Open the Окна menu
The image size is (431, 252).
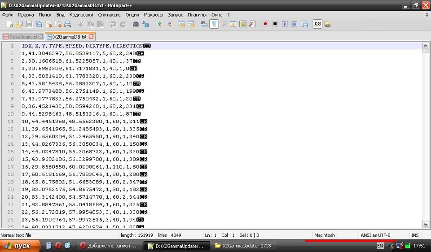click(216, 15)
